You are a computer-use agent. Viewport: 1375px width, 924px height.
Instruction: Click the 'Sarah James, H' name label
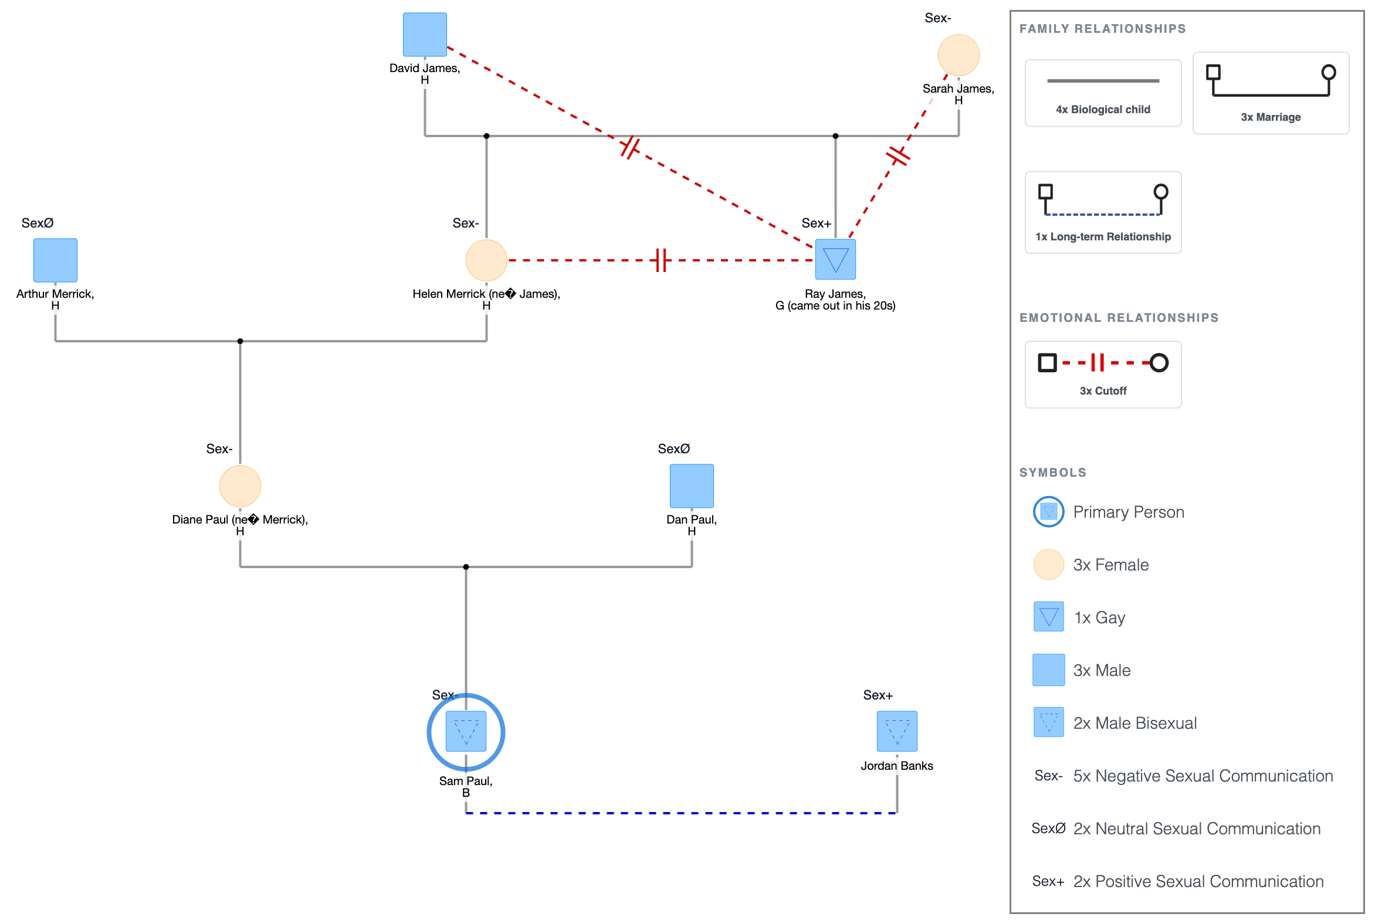tap(958, 94)
